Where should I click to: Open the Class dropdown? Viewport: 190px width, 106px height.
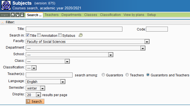tap(48, 61)
